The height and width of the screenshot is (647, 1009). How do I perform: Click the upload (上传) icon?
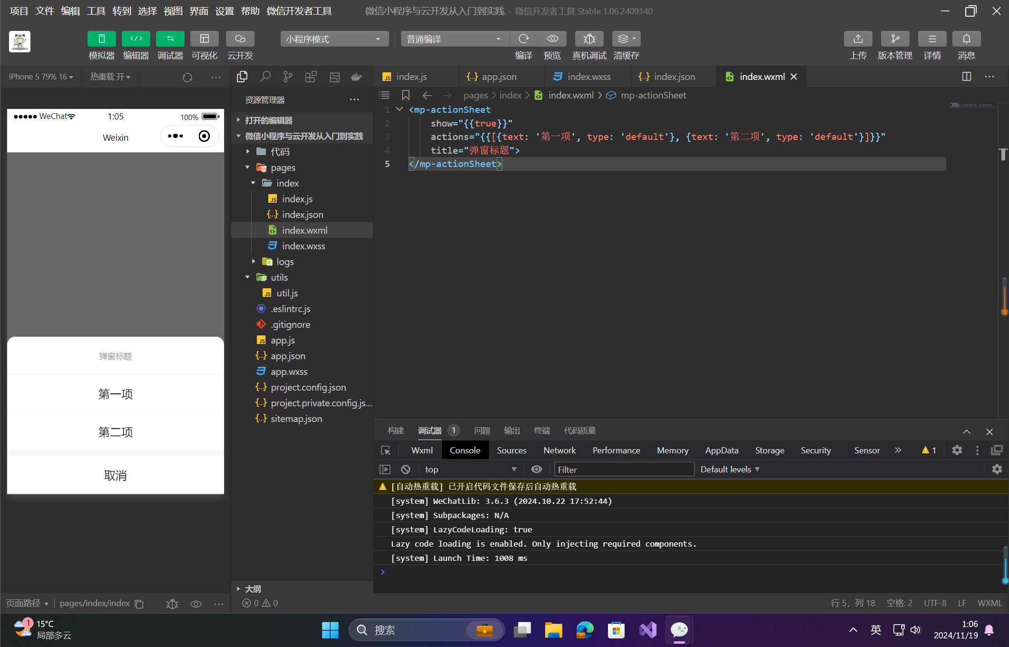tap(858, 39)
